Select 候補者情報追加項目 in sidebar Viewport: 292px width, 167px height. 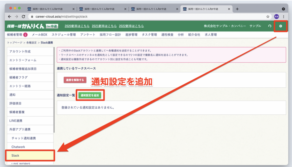[30, 69]
